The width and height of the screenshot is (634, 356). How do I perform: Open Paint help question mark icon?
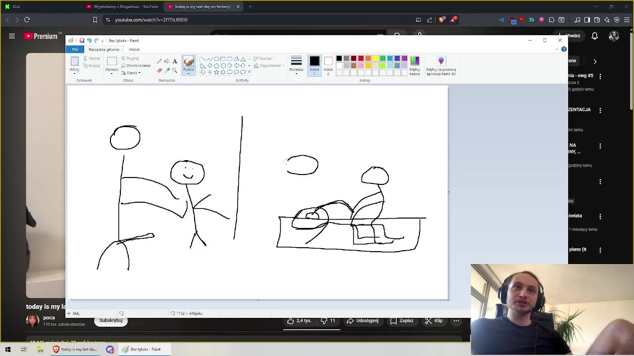564,49
